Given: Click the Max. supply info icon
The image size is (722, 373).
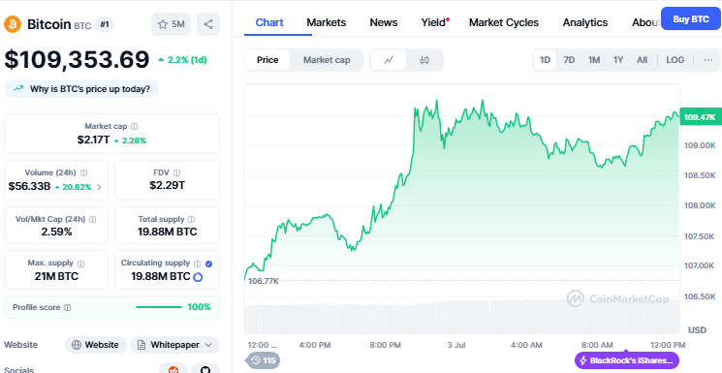Looking at the screenshot, I should [x=81, y=264].
